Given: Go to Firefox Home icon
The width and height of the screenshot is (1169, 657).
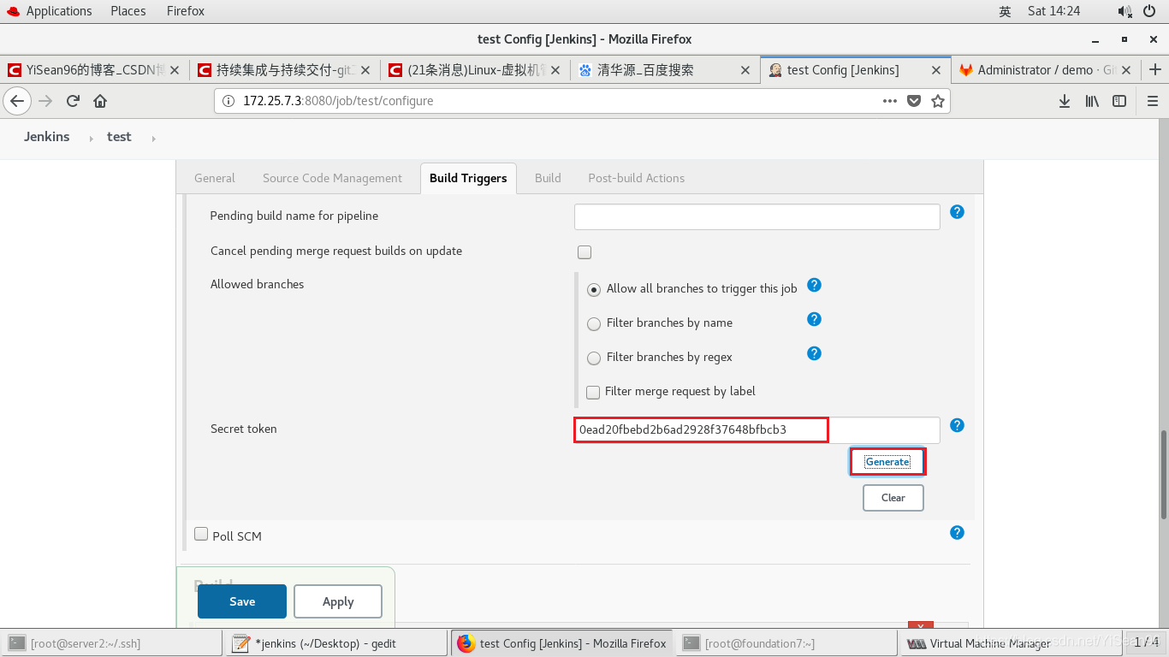Looking at the screenshot, I should pyautogui.click(x=100, y=101).
